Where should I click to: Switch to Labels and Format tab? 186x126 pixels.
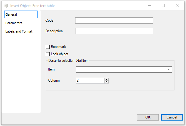19,31
